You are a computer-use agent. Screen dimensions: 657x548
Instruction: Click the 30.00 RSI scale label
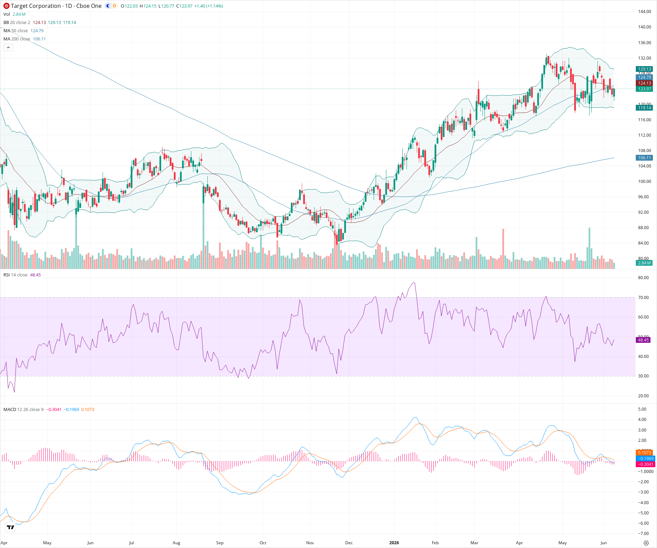(x=643, y=376)
